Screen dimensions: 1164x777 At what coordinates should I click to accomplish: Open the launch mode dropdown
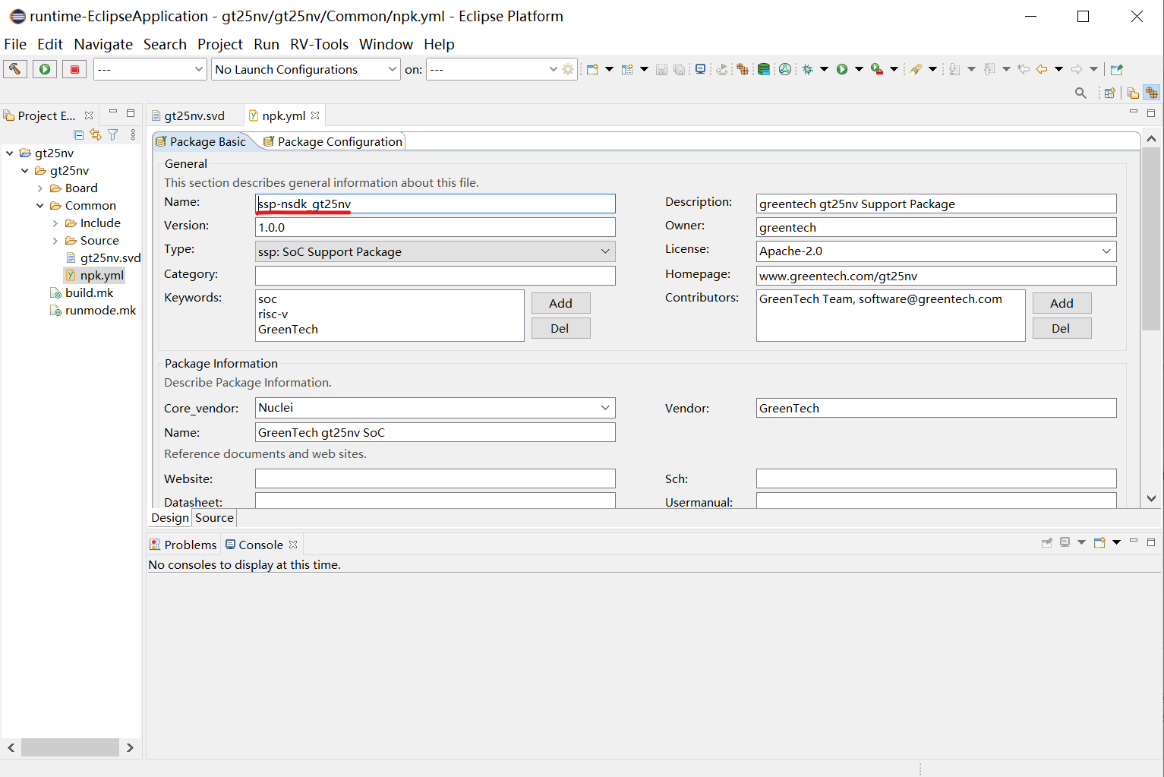pos(150,69)
